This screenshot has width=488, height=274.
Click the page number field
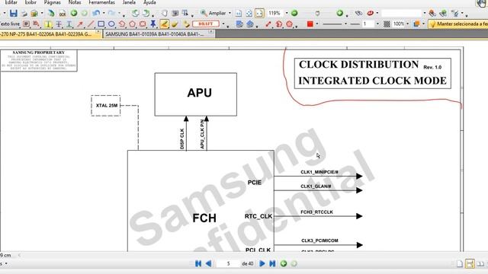pyautogui.click(x=228, y=263)
